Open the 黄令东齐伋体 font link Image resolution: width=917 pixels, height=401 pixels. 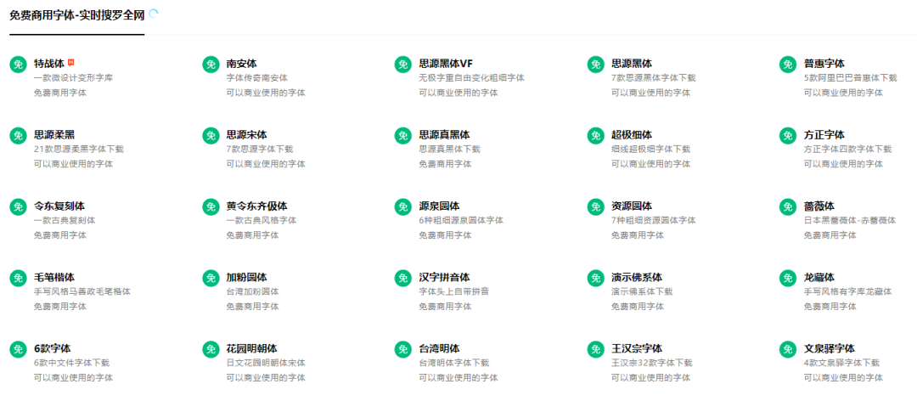click(256, 206)
